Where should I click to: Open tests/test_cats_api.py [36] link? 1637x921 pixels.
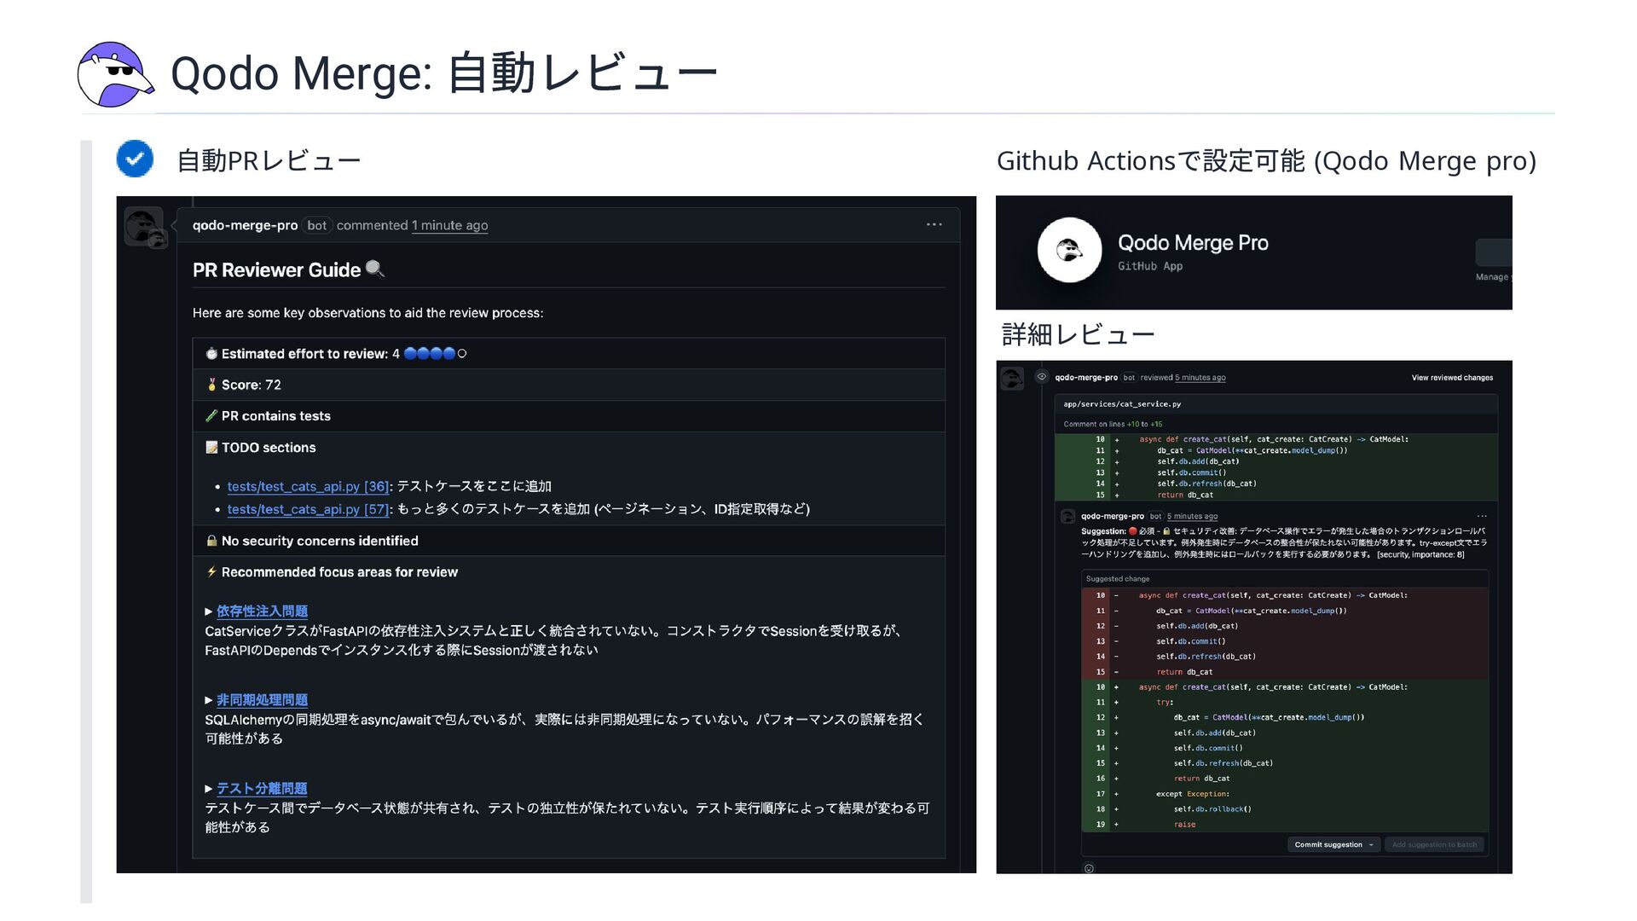pyautogui.click(x=308, y=486)
